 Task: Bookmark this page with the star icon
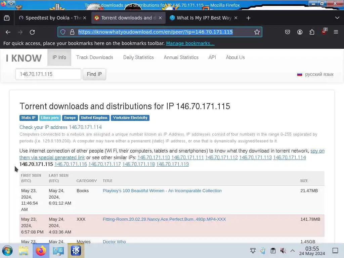257,32
